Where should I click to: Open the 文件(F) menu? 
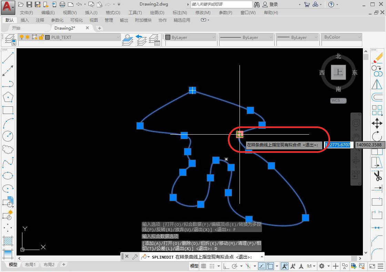pyautogui.click(x=26, y=12)
